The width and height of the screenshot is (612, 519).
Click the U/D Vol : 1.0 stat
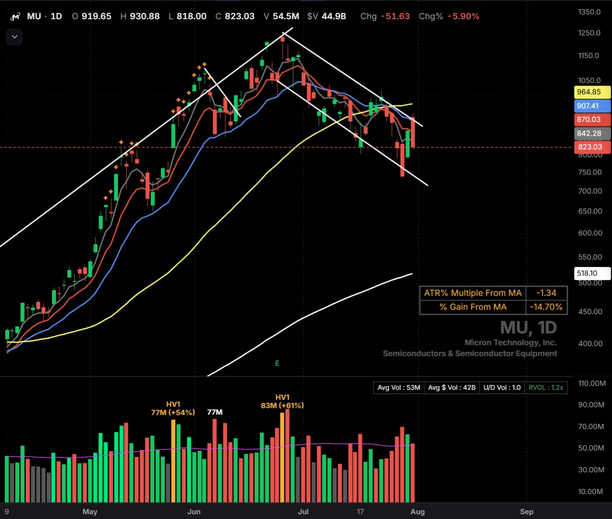(502, 388)
